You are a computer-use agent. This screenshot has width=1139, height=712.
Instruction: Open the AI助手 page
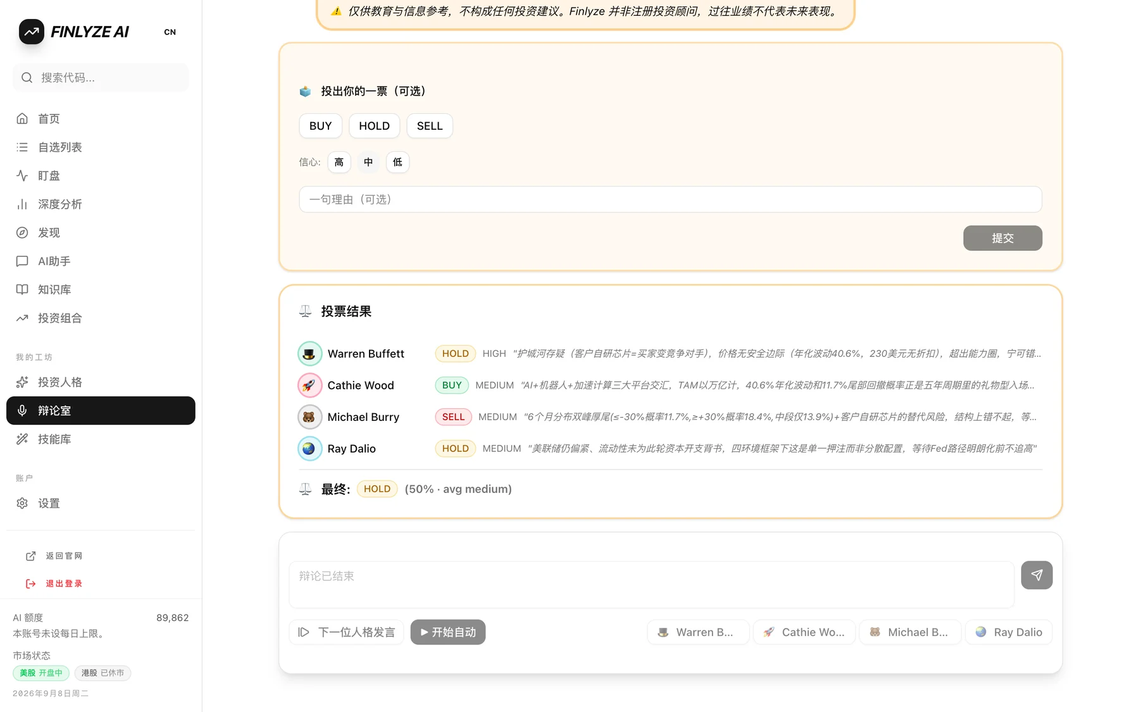pyautogui.click(x=101, y=261)
